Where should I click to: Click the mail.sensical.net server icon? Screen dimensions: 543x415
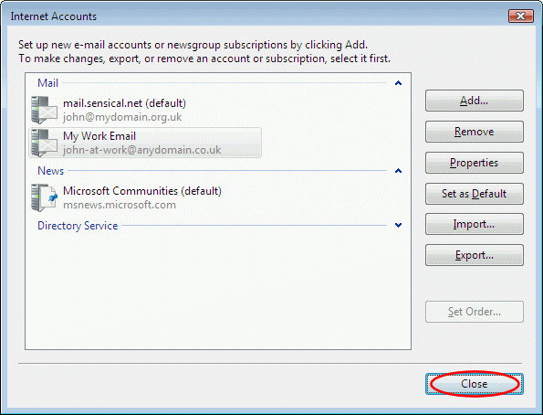point(44,110)
